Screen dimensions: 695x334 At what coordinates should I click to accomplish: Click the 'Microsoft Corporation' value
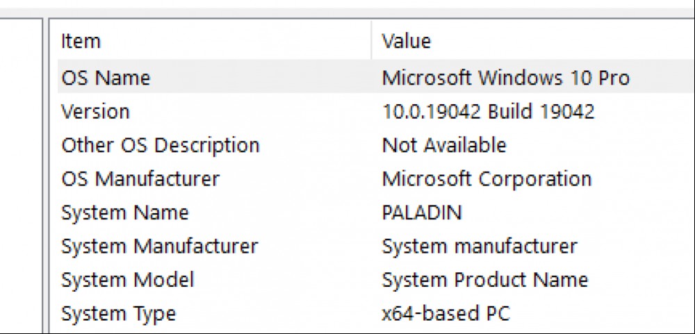pyautogui.click(x=486, y=179)
